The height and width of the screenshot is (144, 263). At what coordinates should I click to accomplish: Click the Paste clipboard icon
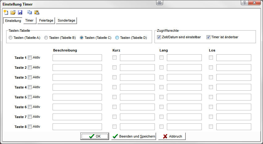tap(37, 13)
